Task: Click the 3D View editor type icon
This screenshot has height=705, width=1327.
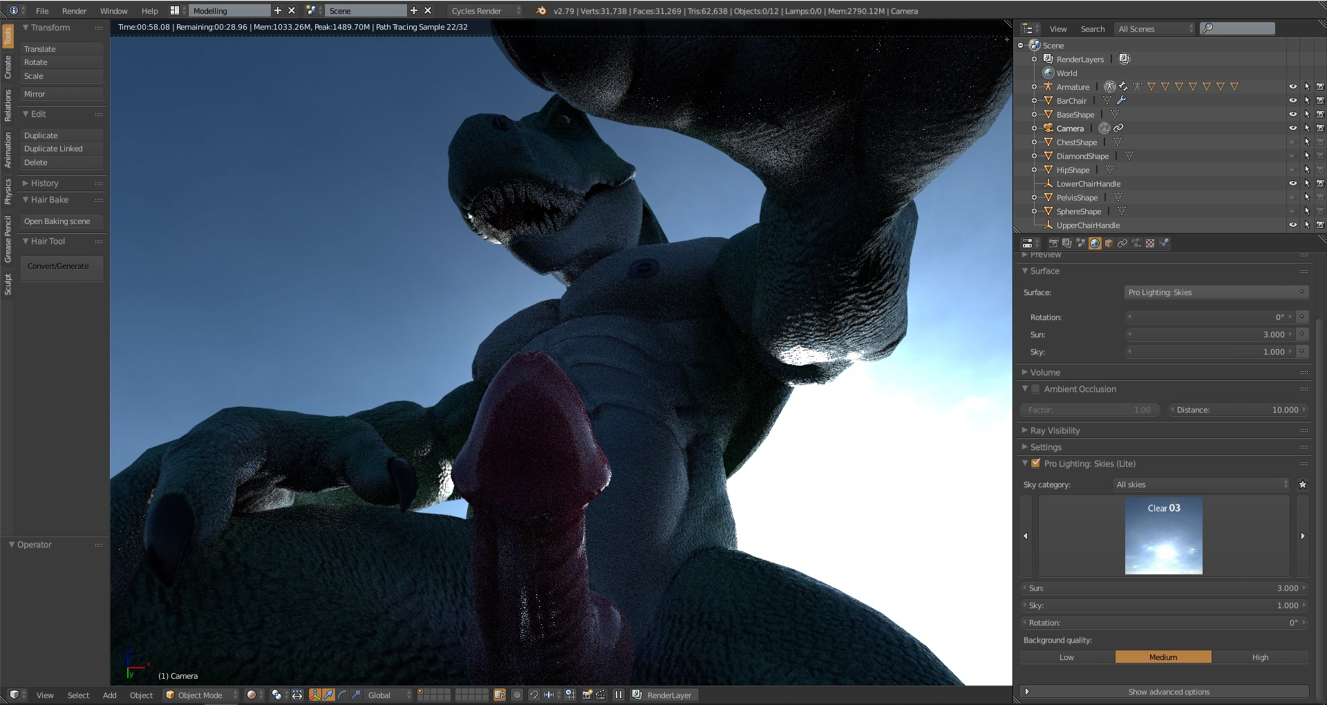Action: 14,695
